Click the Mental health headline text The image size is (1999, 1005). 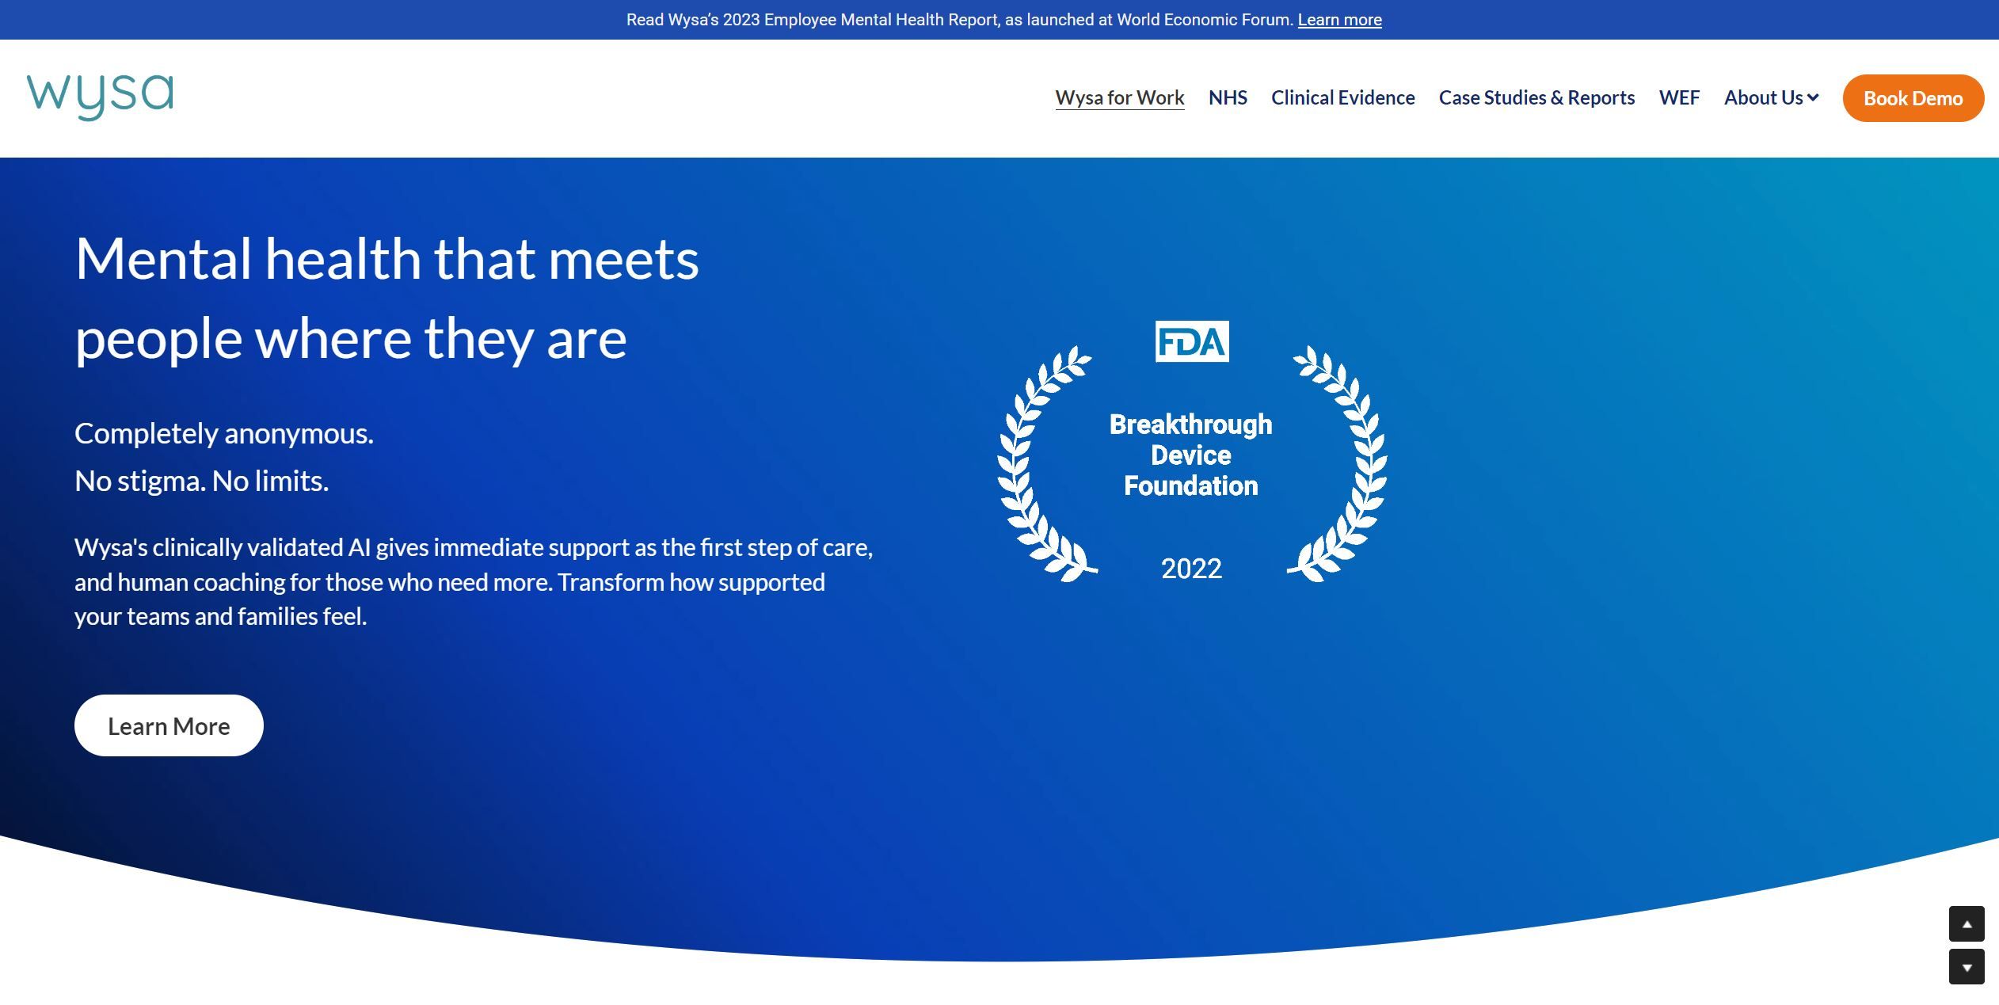[386, 298]
